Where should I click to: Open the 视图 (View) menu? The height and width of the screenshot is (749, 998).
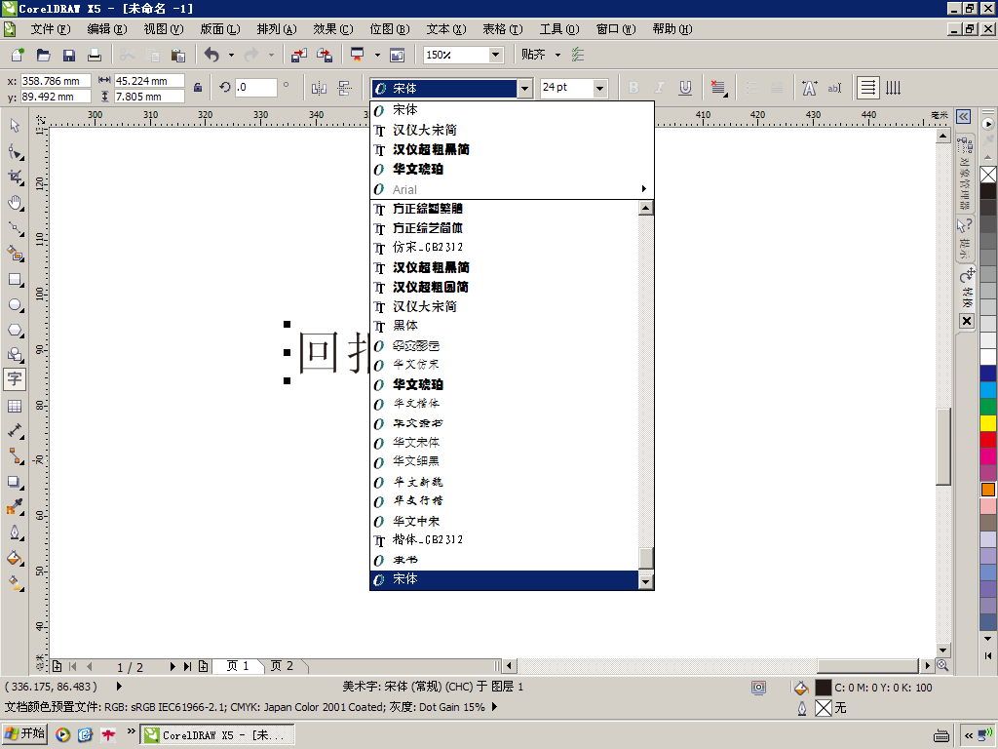[x=164, y=29]
